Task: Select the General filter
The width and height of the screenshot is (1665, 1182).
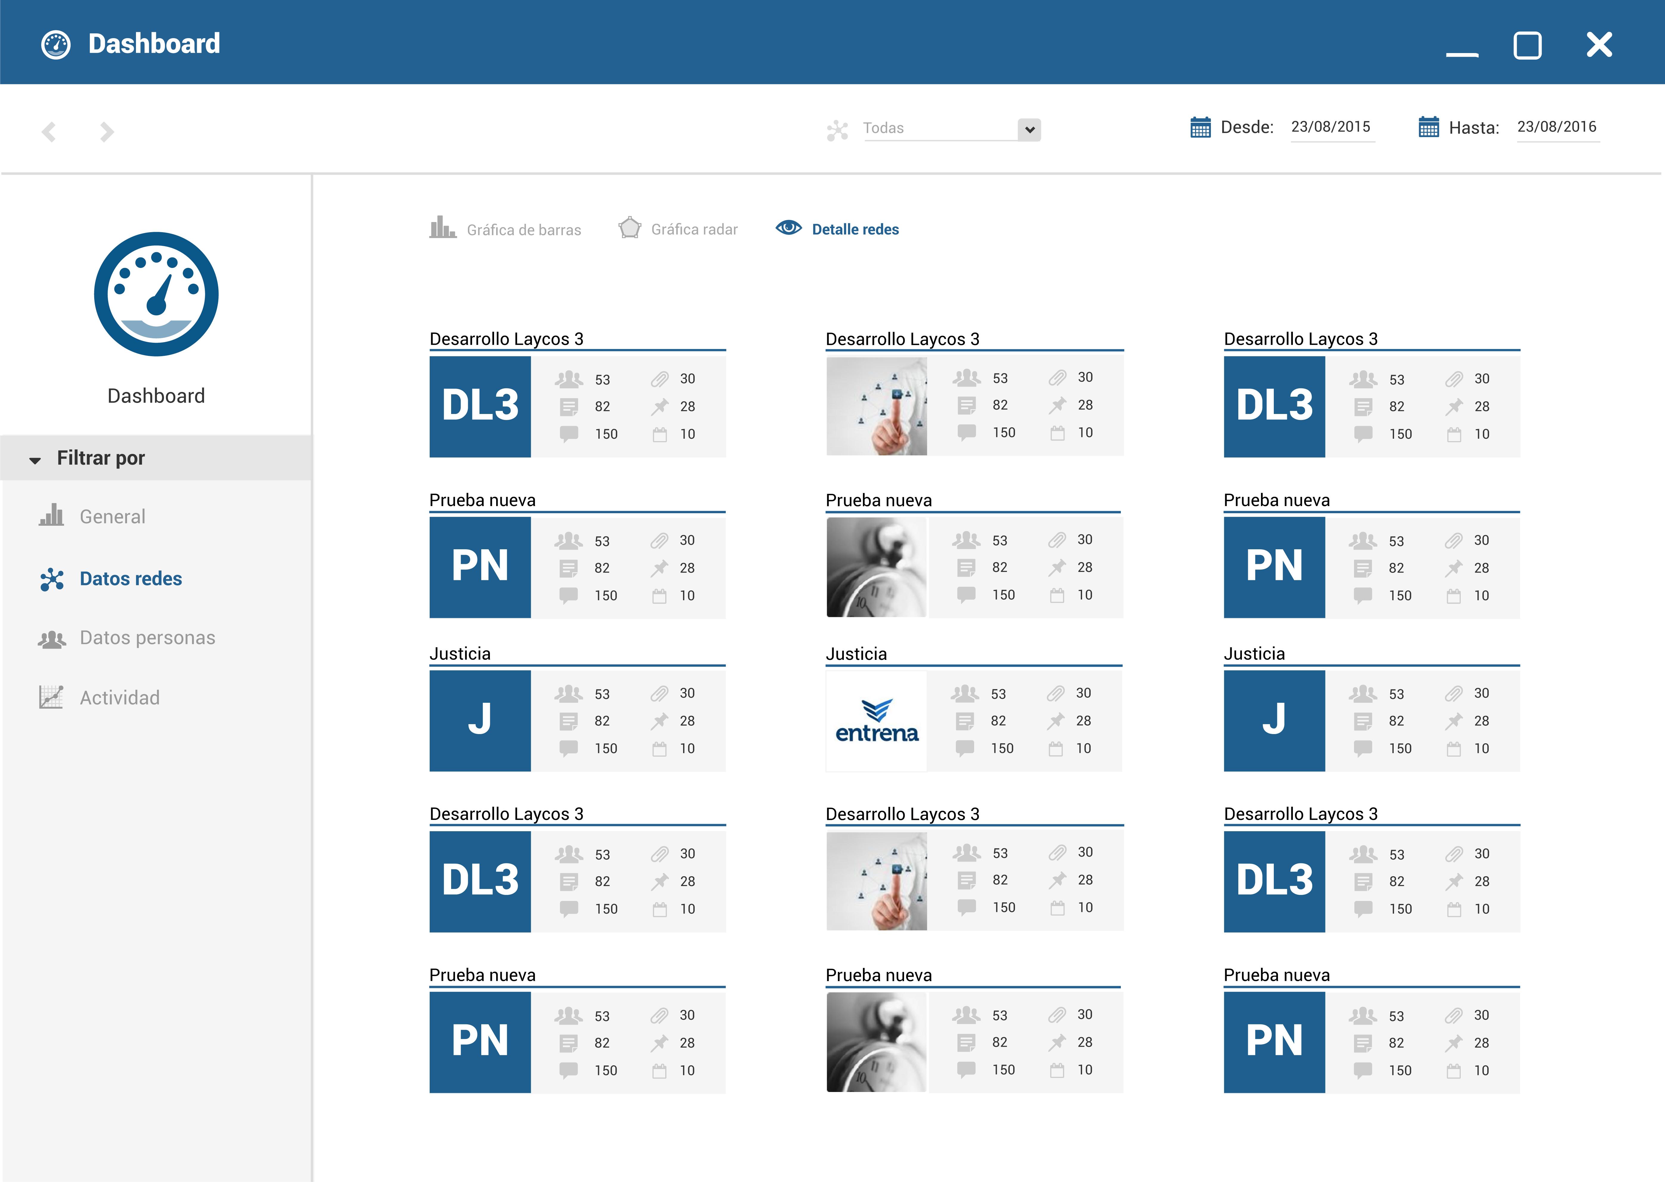Action: point(112,517)
